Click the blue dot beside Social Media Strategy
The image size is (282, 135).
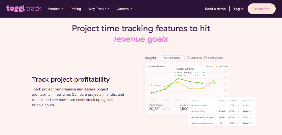pyautogui.click(x=192, y=117)
